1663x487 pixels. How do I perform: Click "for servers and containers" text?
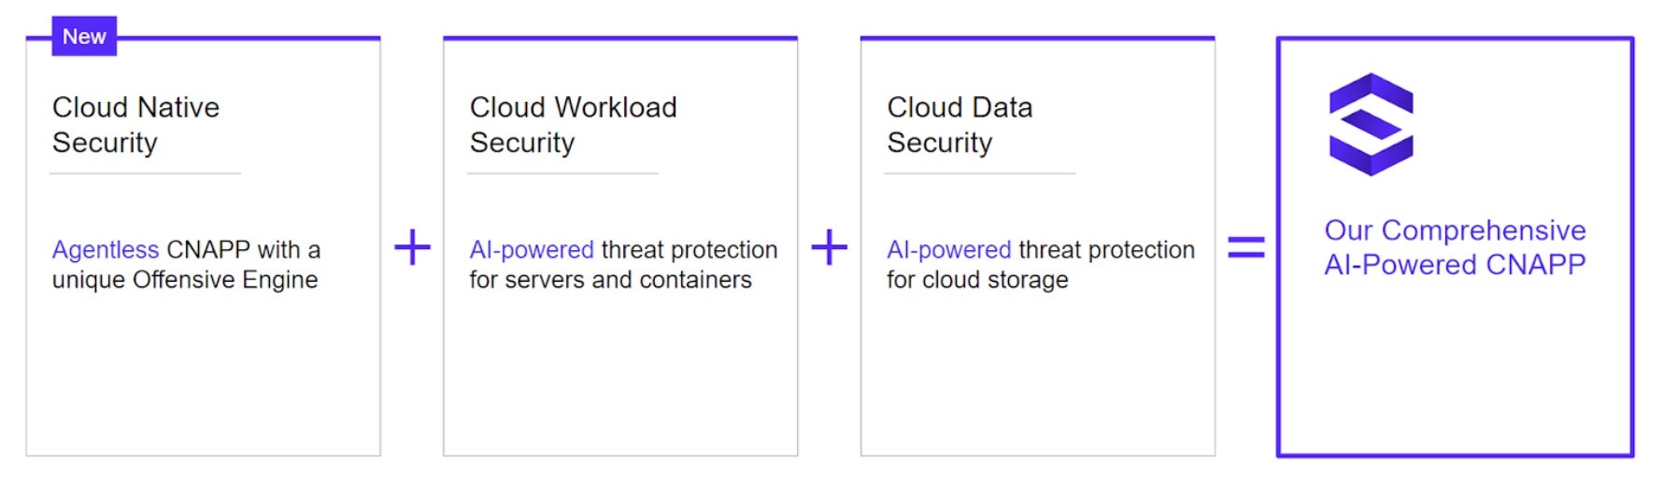pyautogui.click(x=610, y=280)
